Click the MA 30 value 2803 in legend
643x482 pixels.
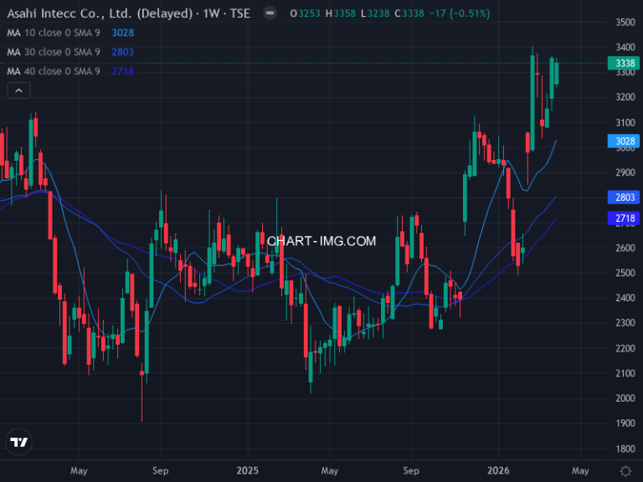[122, 52]
